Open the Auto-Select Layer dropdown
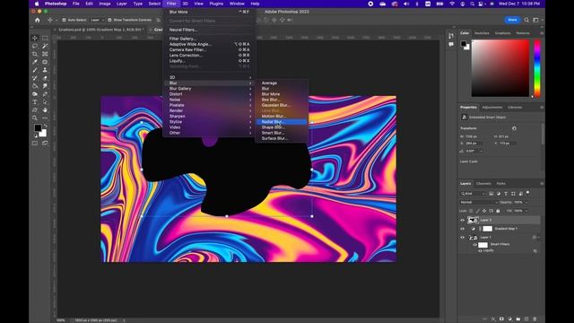Screen dimensions: 574x323 tap(97, 20)
